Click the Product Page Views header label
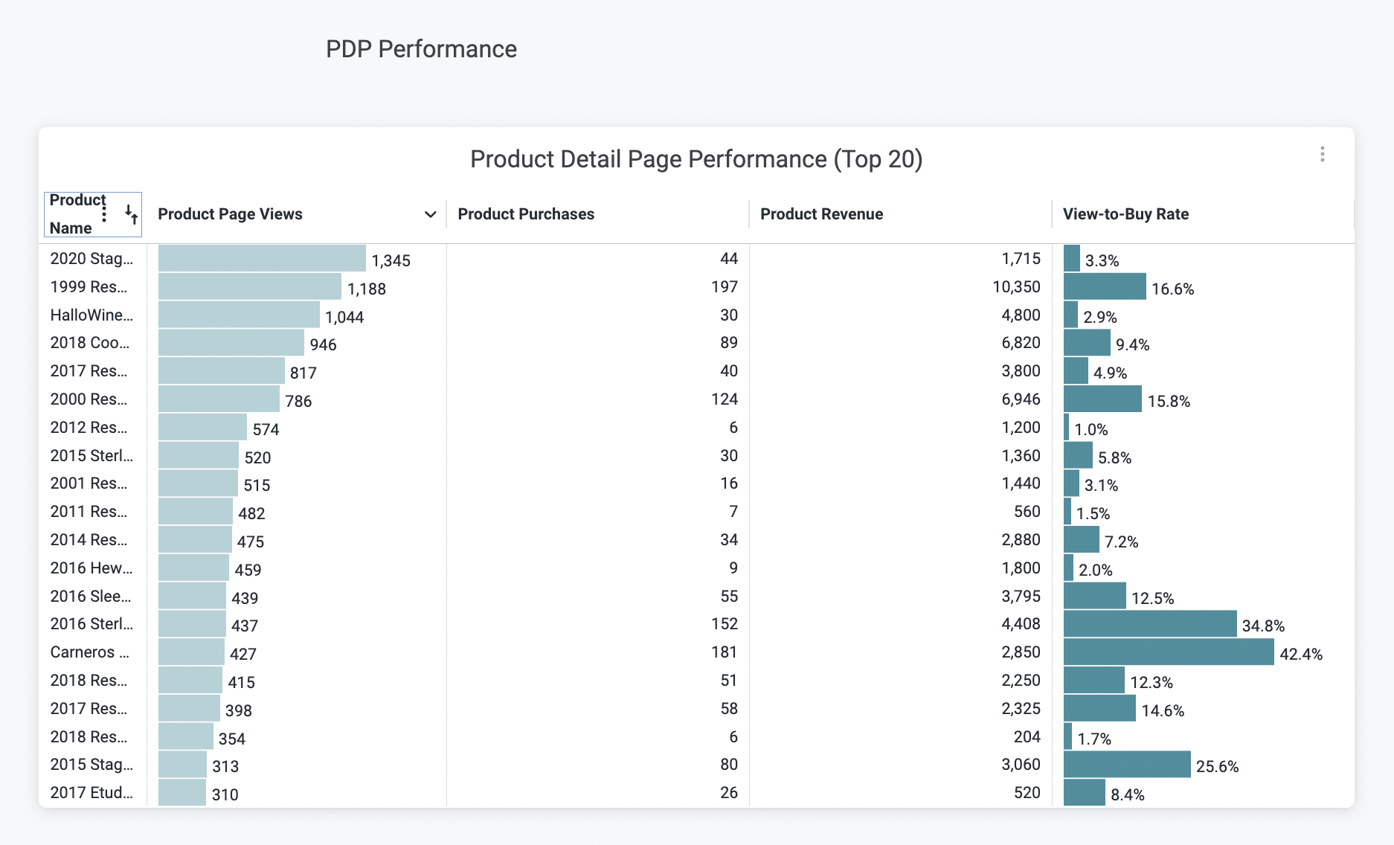The height and width of the screenshot is (845, 1394). (x=230, y=214)
